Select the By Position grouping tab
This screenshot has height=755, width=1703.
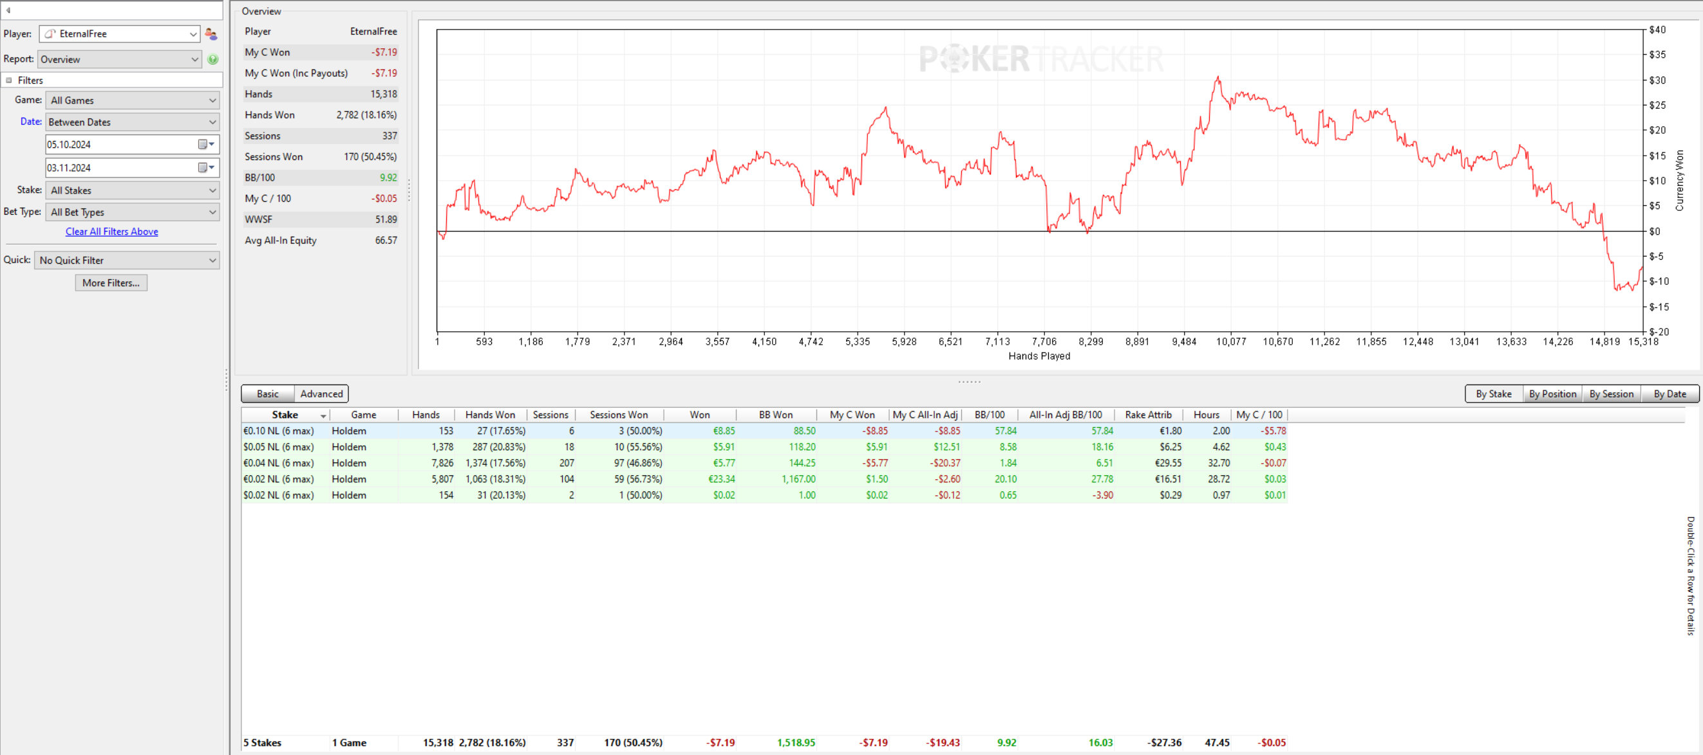pos(1552,394)
